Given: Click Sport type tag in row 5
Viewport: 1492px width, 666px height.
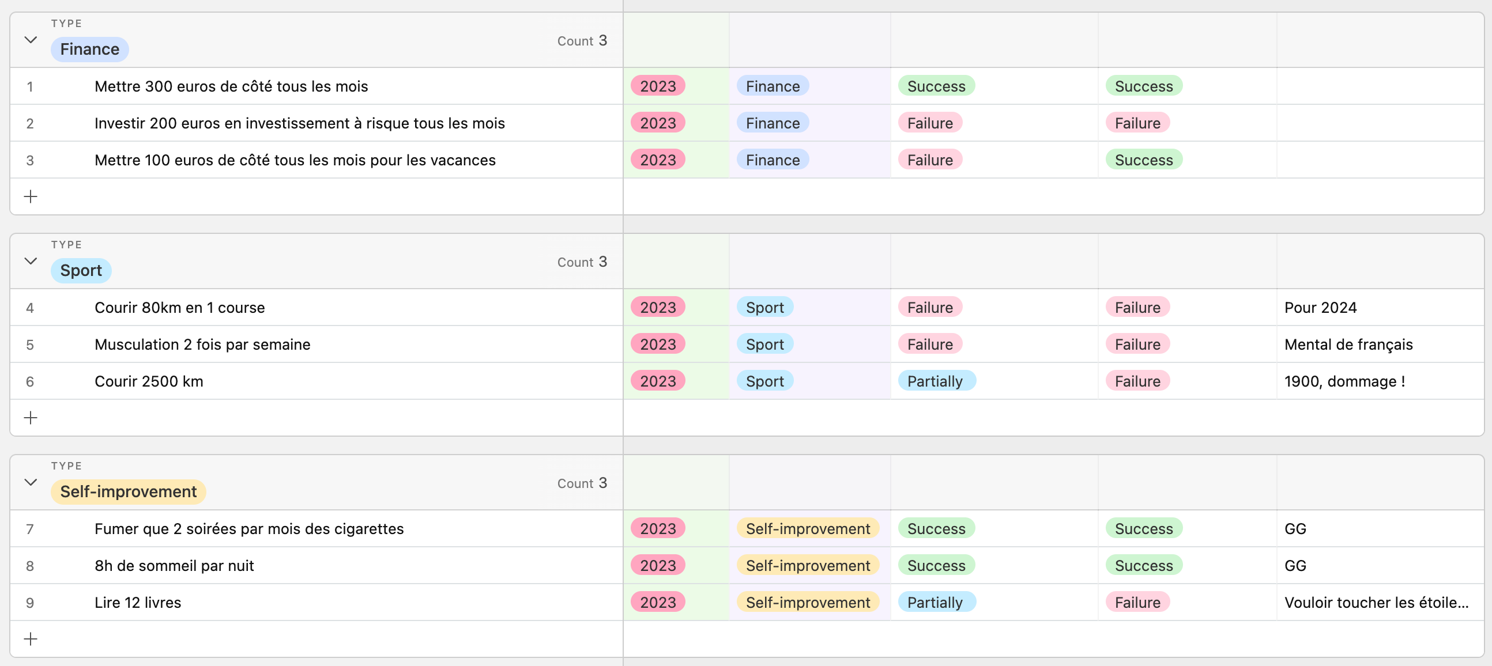Looking at the screenshot, I should [764, 345].
